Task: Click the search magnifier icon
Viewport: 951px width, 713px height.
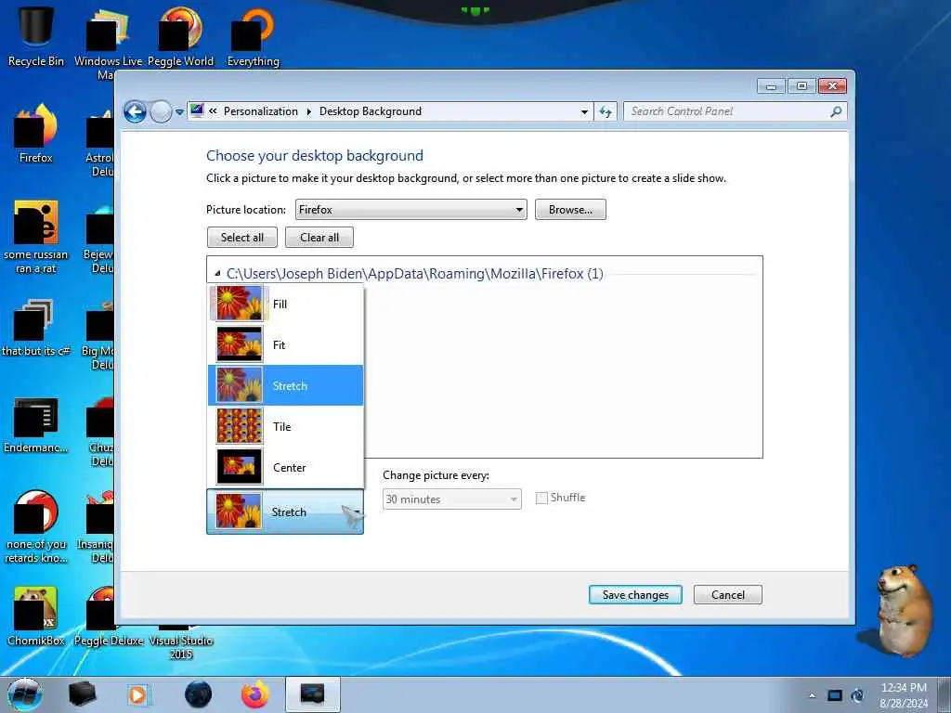Action: click(836, 111)
